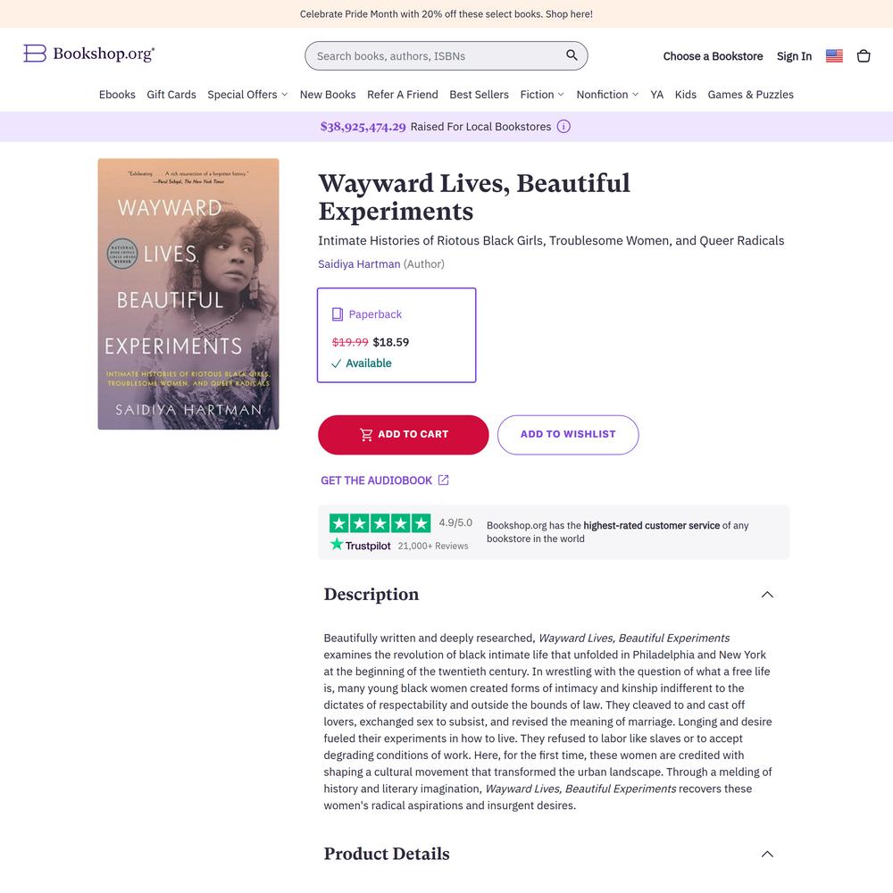
Task: Open the Nonfiction dropdown menu
Action: [607, 95]
